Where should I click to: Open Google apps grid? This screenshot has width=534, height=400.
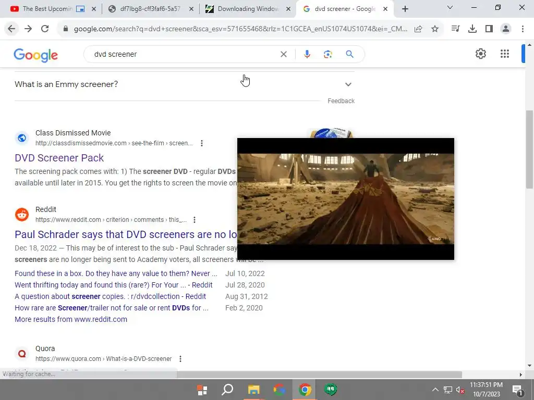[505, 54]
